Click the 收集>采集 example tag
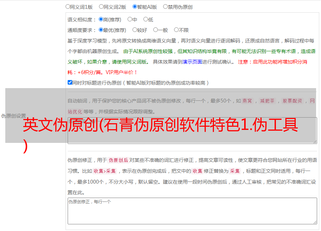The image size is (321, 231). [x=105, y=171]
